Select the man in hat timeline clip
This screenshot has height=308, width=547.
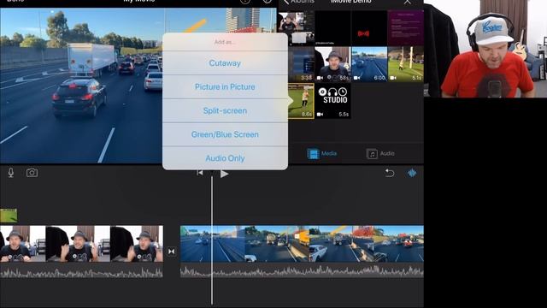coord(81,244)
